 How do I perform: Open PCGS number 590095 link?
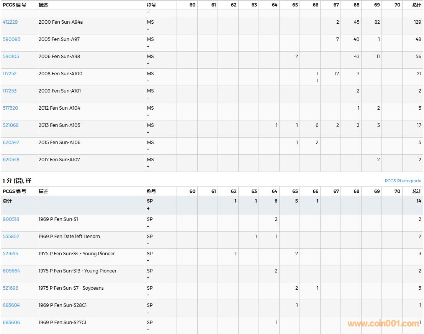11,39
